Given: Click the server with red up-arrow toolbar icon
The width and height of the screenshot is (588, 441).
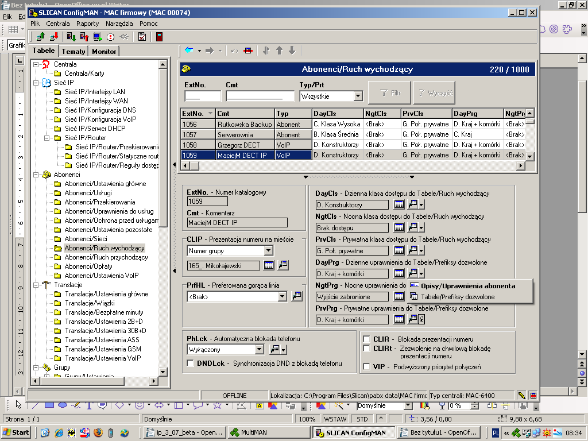Looking at the screenshot, I should click(84, 36).
